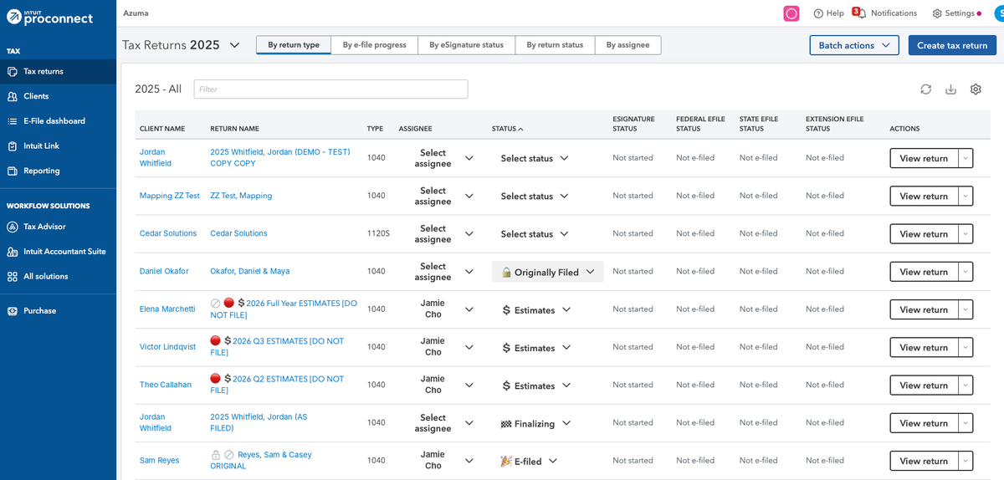
Task: Open table settings gear icon
Action: coord(976,89)
